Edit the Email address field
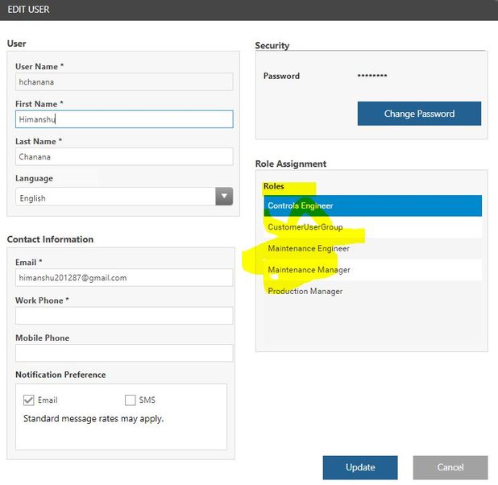The width and height of the screenshot is (498, 485). [124, 277]
